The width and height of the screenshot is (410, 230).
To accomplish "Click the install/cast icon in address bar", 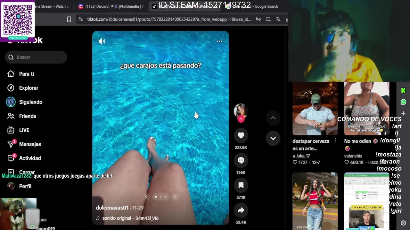I will pyautogui.click(x=268, y=19).
